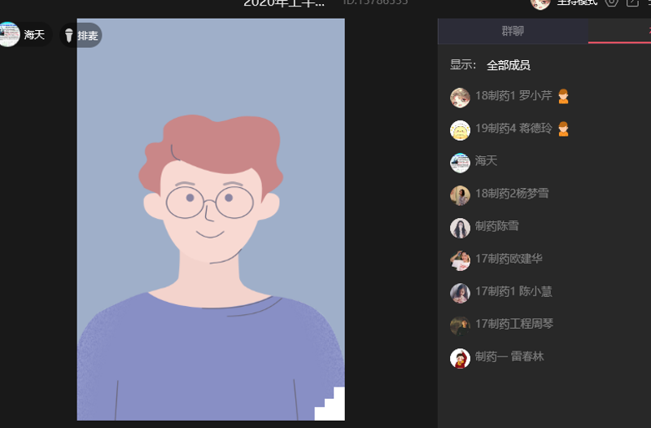651x428 pixels.
Task: Click the 排麦 microphone queue button
Action: pos(81,35)
